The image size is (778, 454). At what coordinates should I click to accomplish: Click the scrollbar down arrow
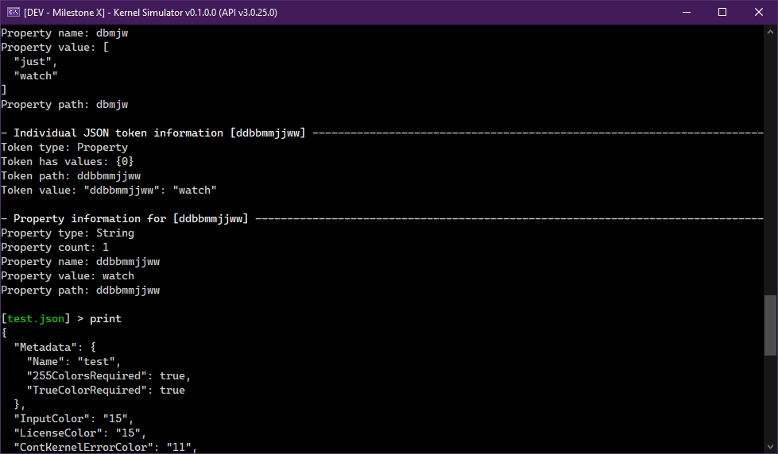(x=770, y=446)
